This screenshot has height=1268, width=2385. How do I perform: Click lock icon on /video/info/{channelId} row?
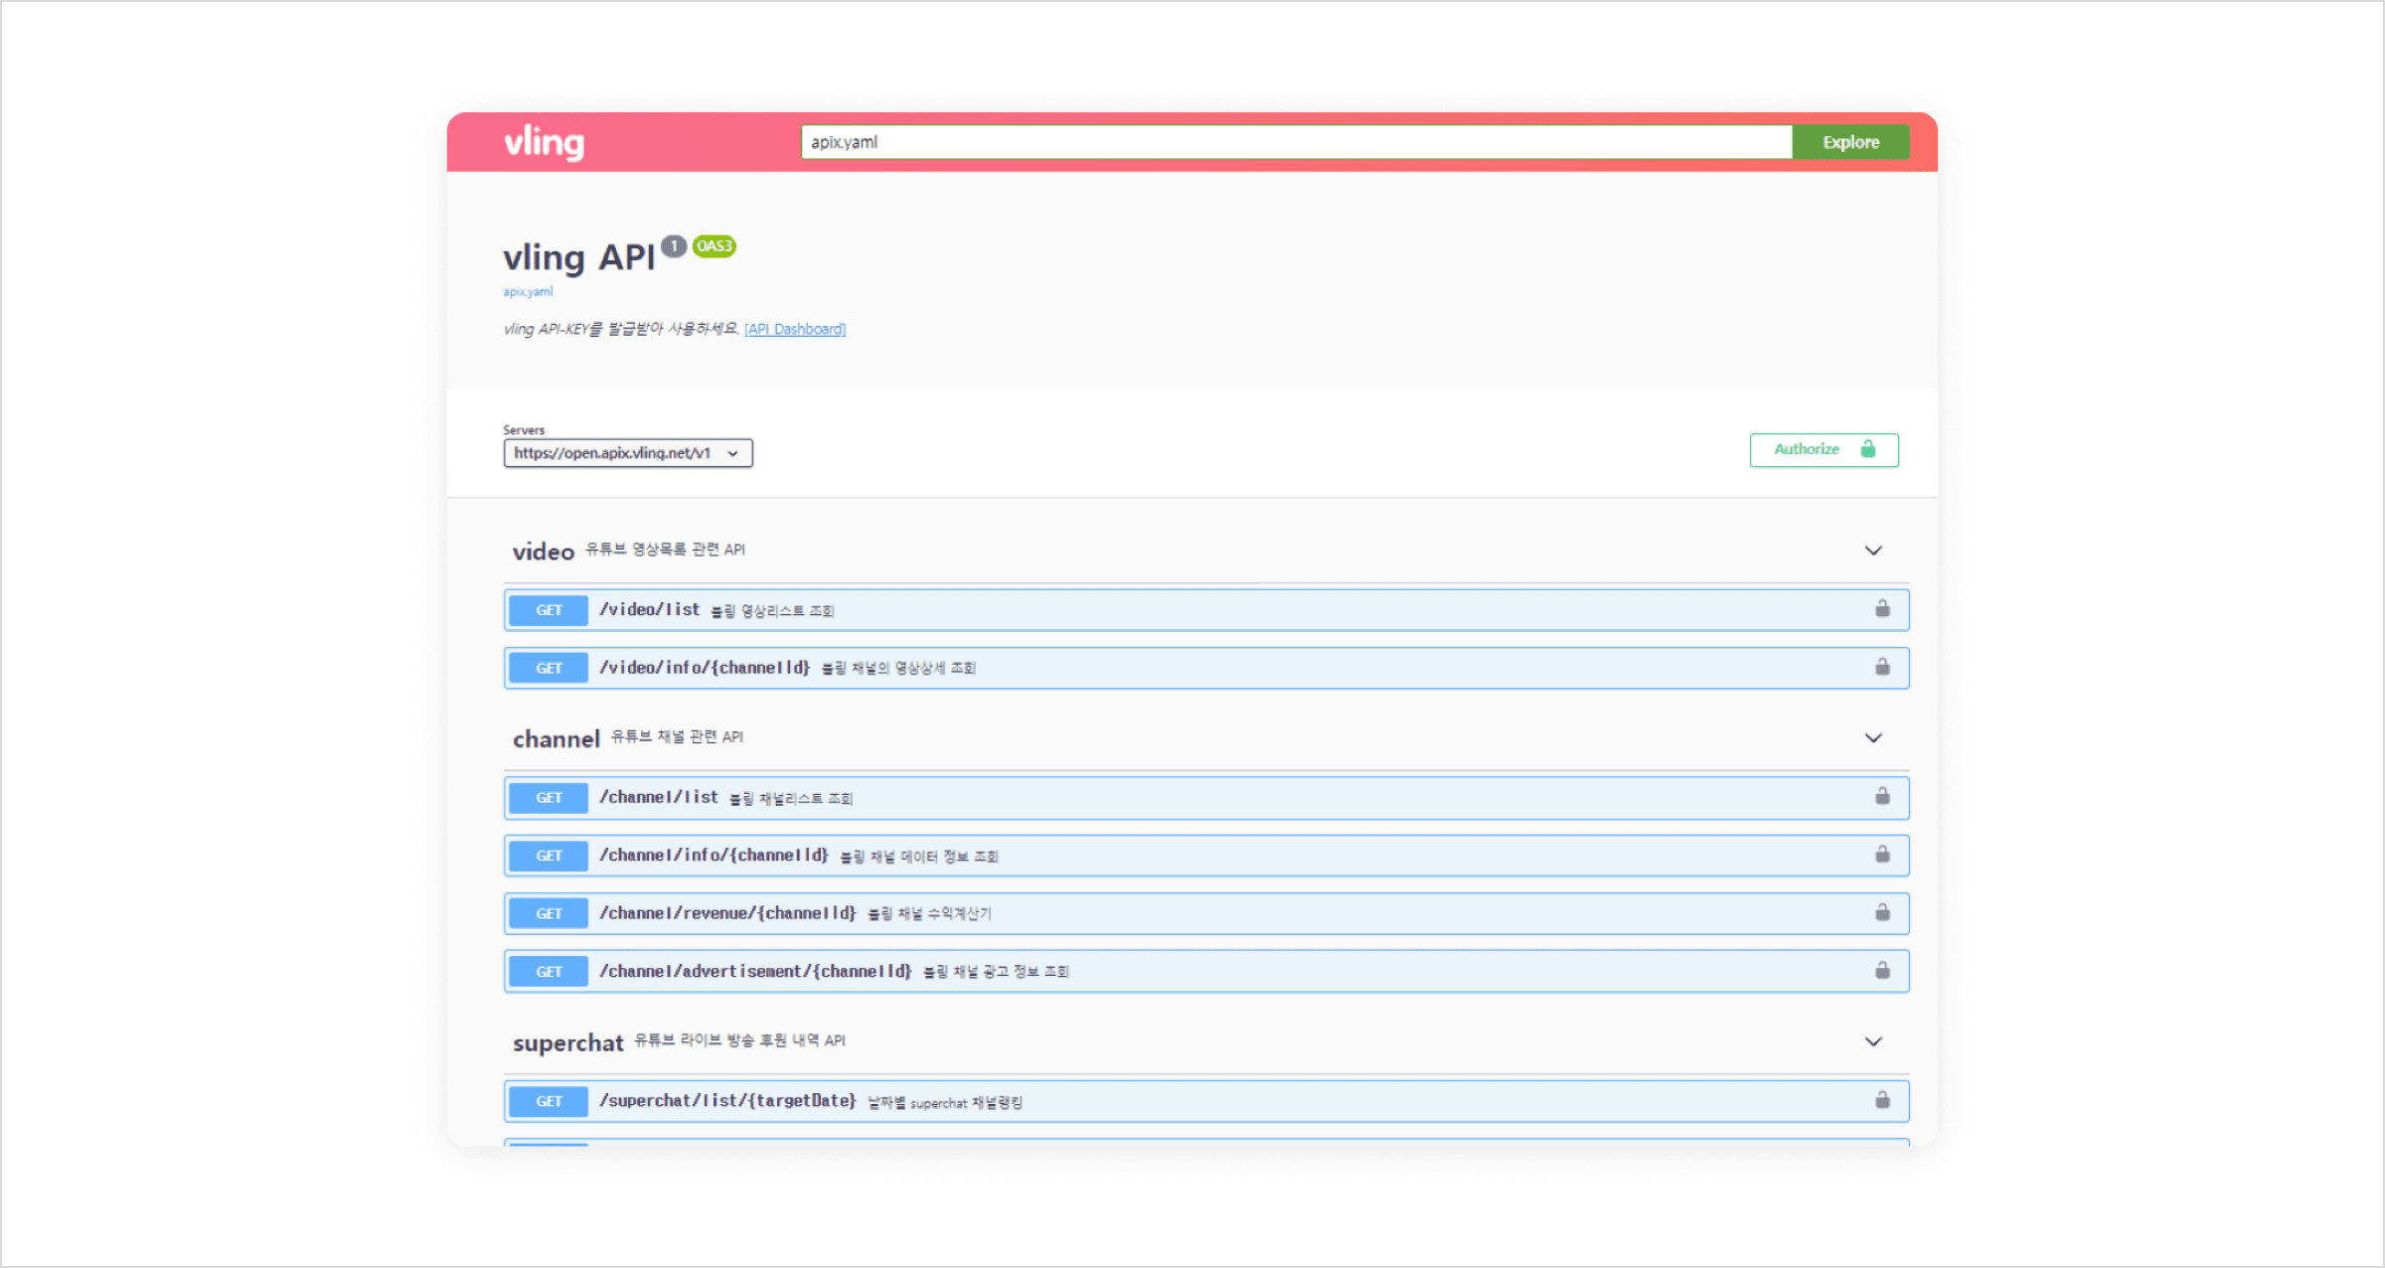click(x=1882, y=667)
